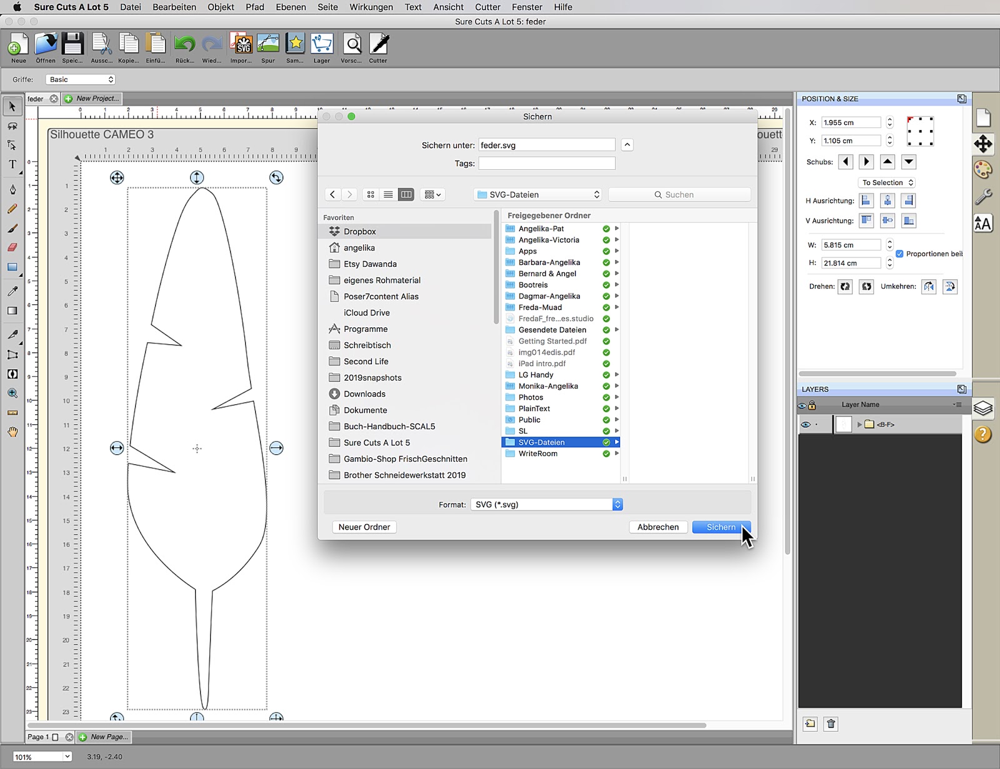Click the Neuer Ordner button
This screenshot has height=769, width=1000.
(364, 527)
